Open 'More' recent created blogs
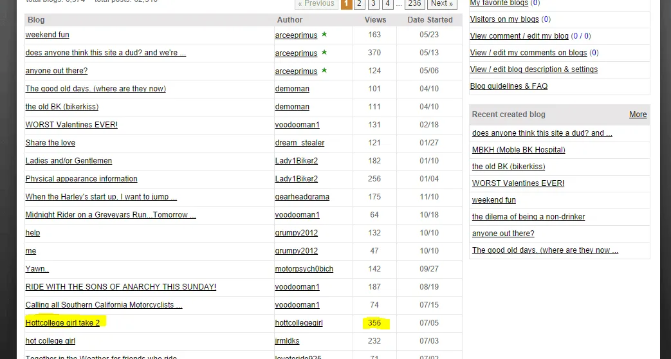Viewport: 671px width, 359px height. pyautogui.click(x=638, y=115)
